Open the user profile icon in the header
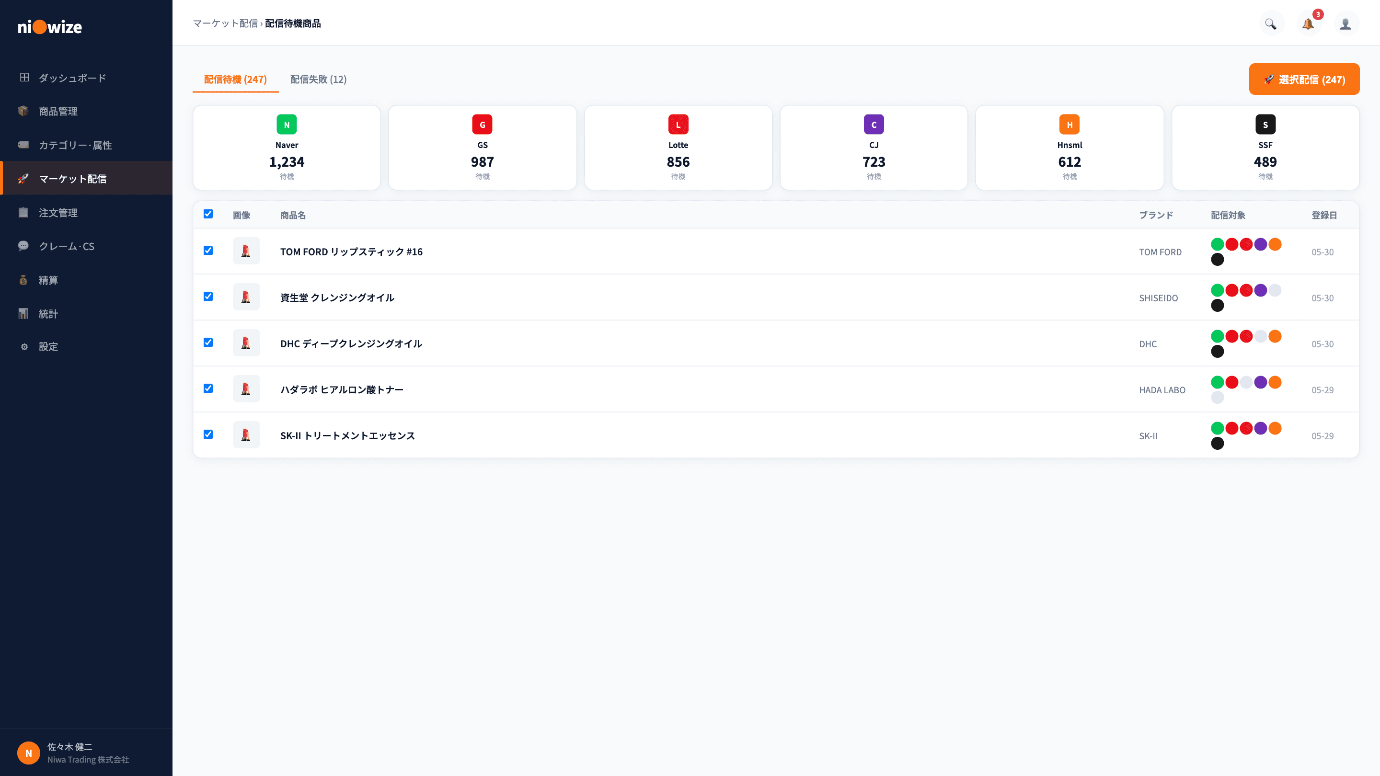Viewport: 1380px width, 776px height. click(1345, 23)
